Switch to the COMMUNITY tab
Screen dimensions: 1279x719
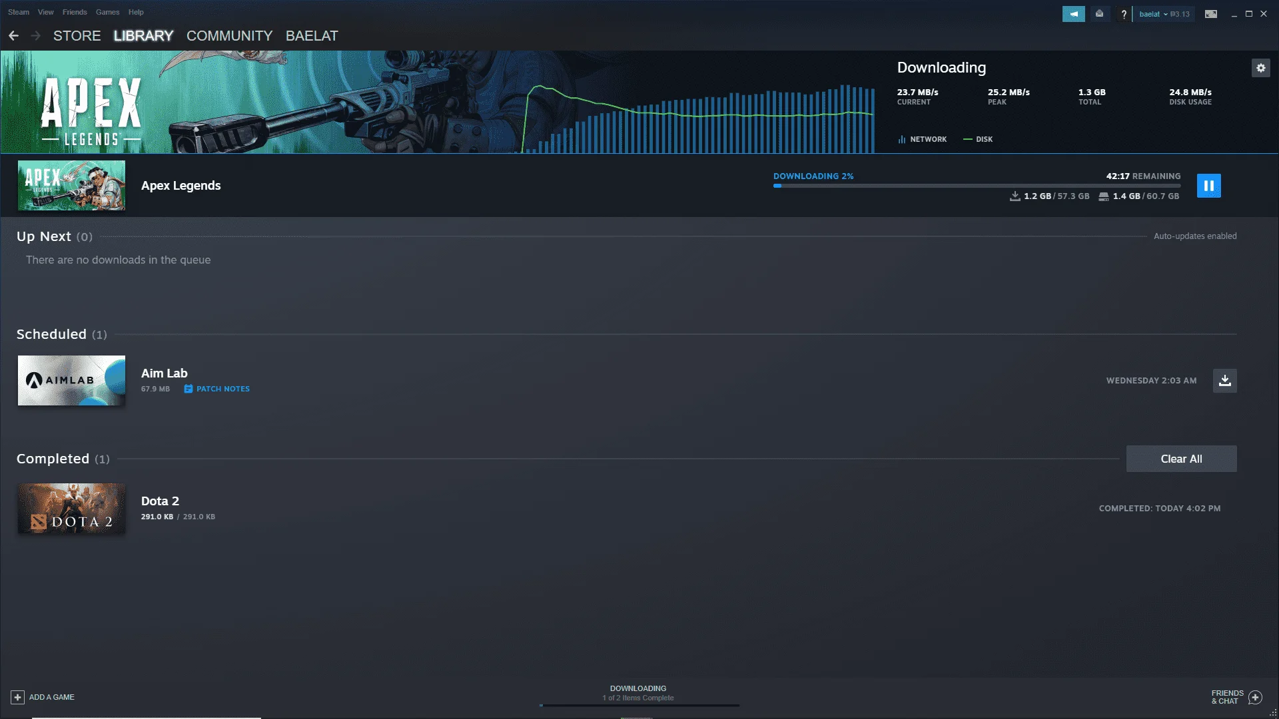click(229, 36)
